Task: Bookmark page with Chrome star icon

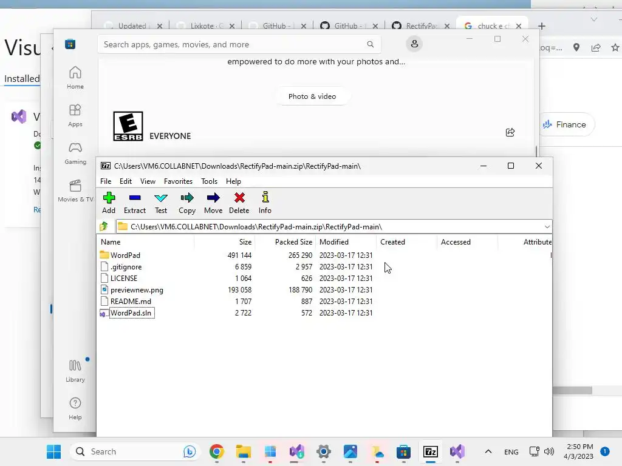Action: click(x=615, y=47)
